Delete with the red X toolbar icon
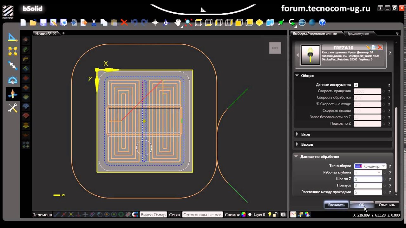Image resolution: width=406 pixels, height=228 pixels. (124, 22)
